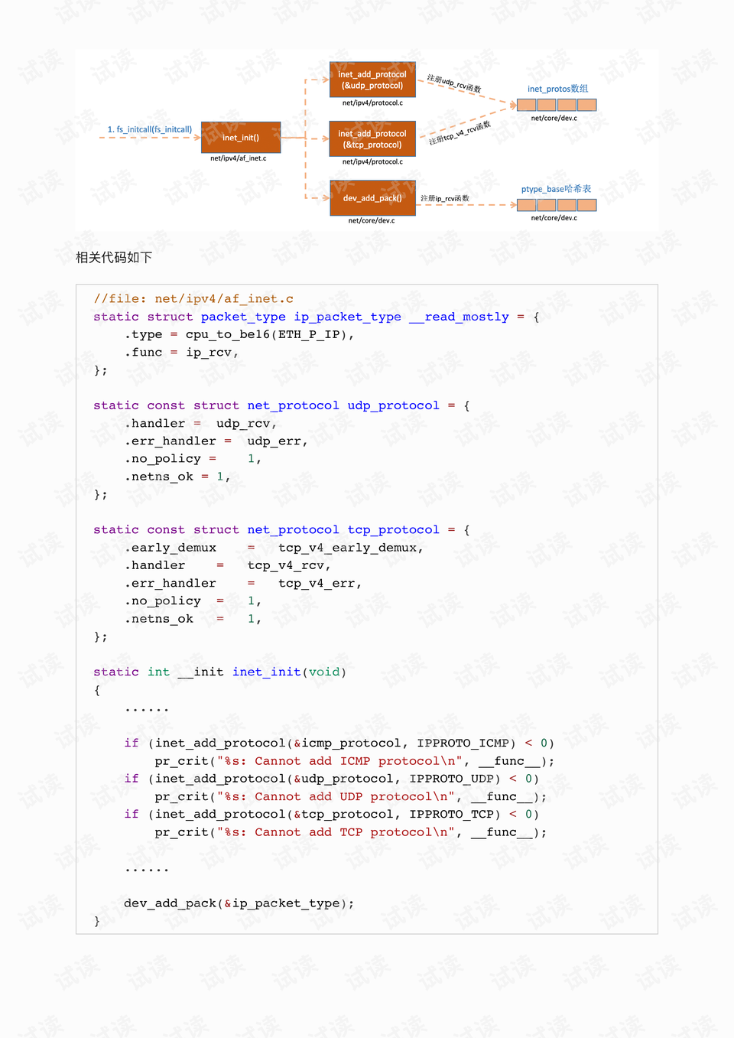Click ".netns_ok = 1," inside the udp_protocol struct
Screen dimensions: 734x1038
(178, 477)
